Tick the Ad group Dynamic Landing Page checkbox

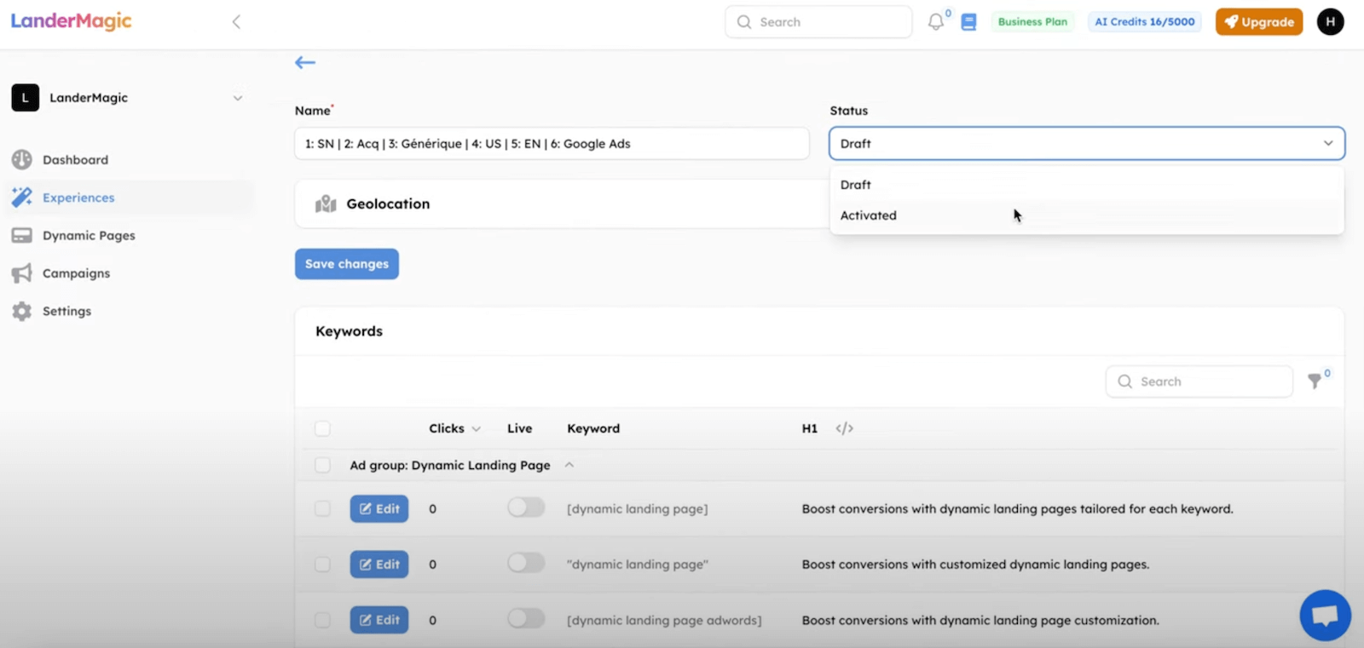pyautogui.click(x=322, y=465)
